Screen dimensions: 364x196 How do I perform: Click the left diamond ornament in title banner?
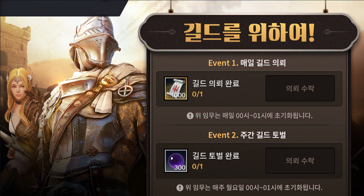pos(172,31)
